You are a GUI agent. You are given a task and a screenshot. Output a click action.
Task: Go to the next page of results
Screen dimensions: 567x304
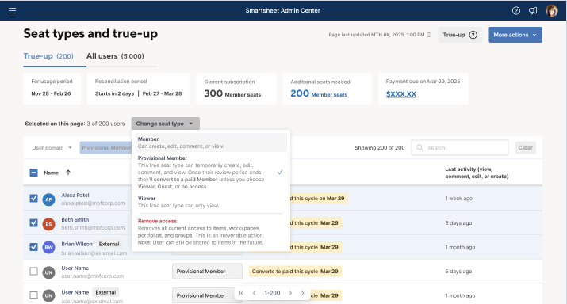point(290,293)
